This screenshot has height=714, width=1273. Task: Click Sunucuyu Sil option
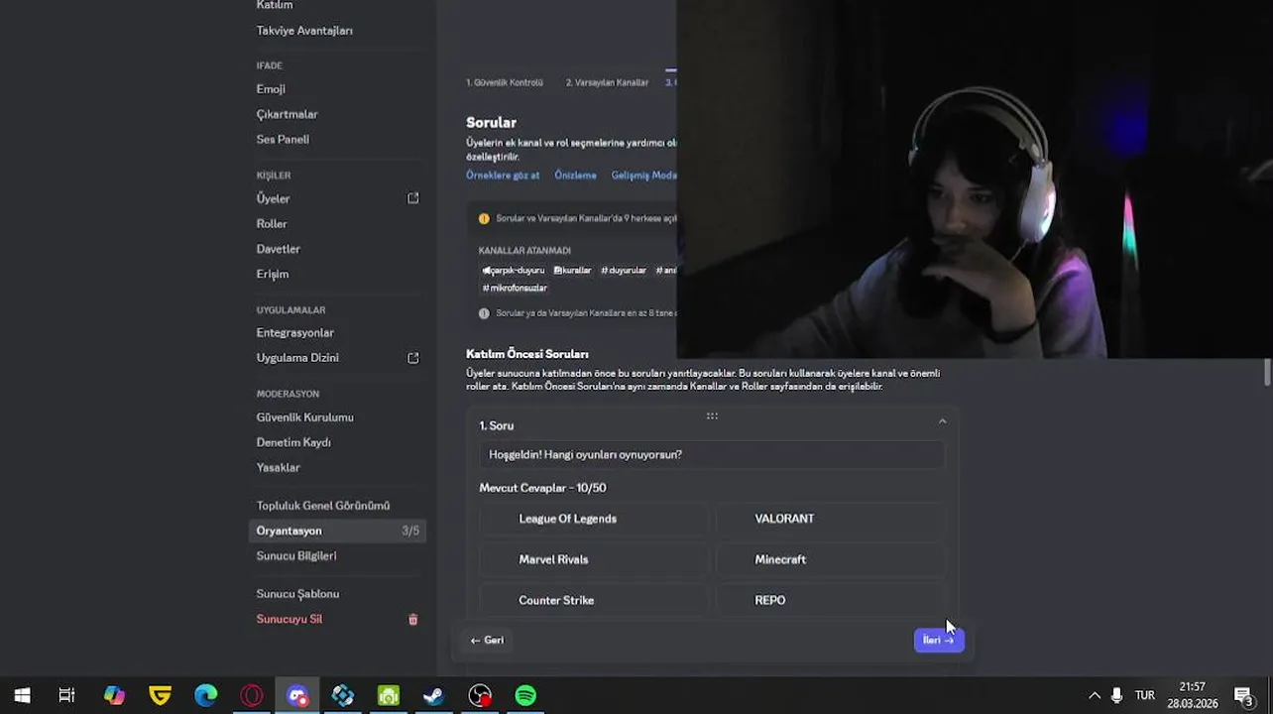[289, 619]
